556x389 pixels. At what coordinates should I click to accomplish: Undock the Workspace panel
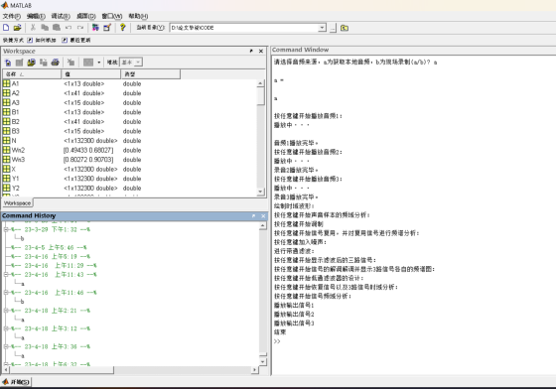click(251, 51)
